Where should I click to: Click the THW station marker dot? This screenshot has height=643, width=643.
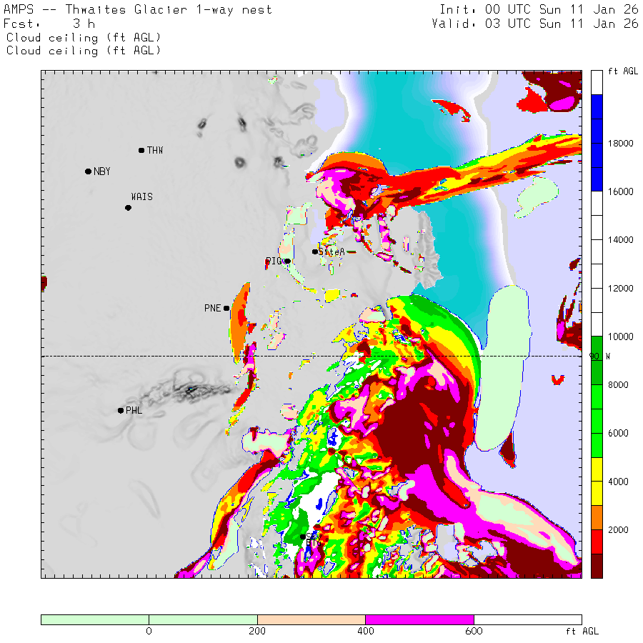click(141, 150)
